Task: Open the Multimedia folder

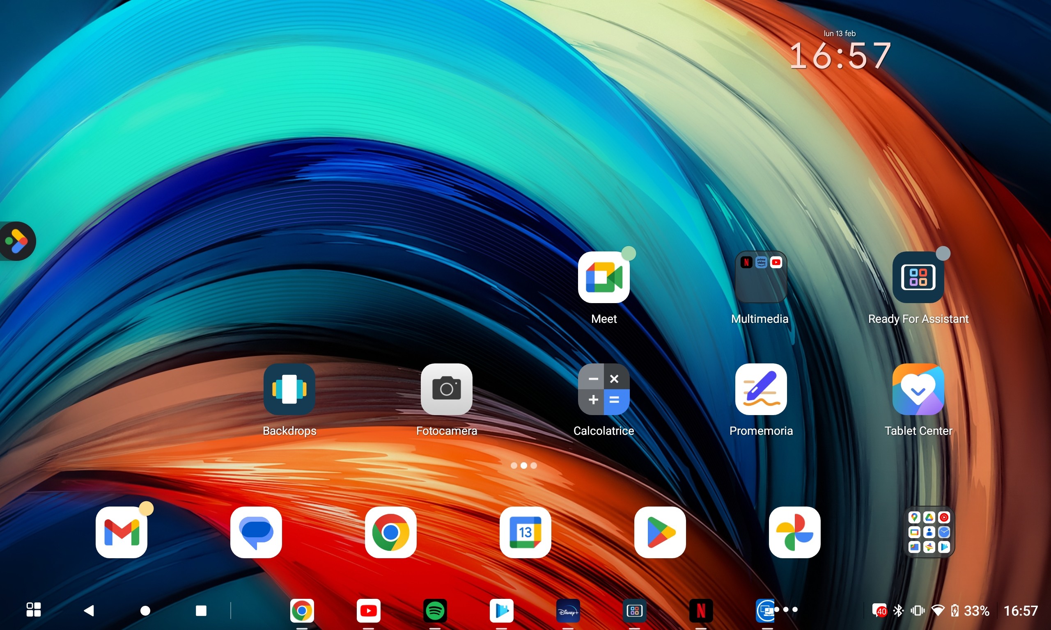Action: (761, 277)
